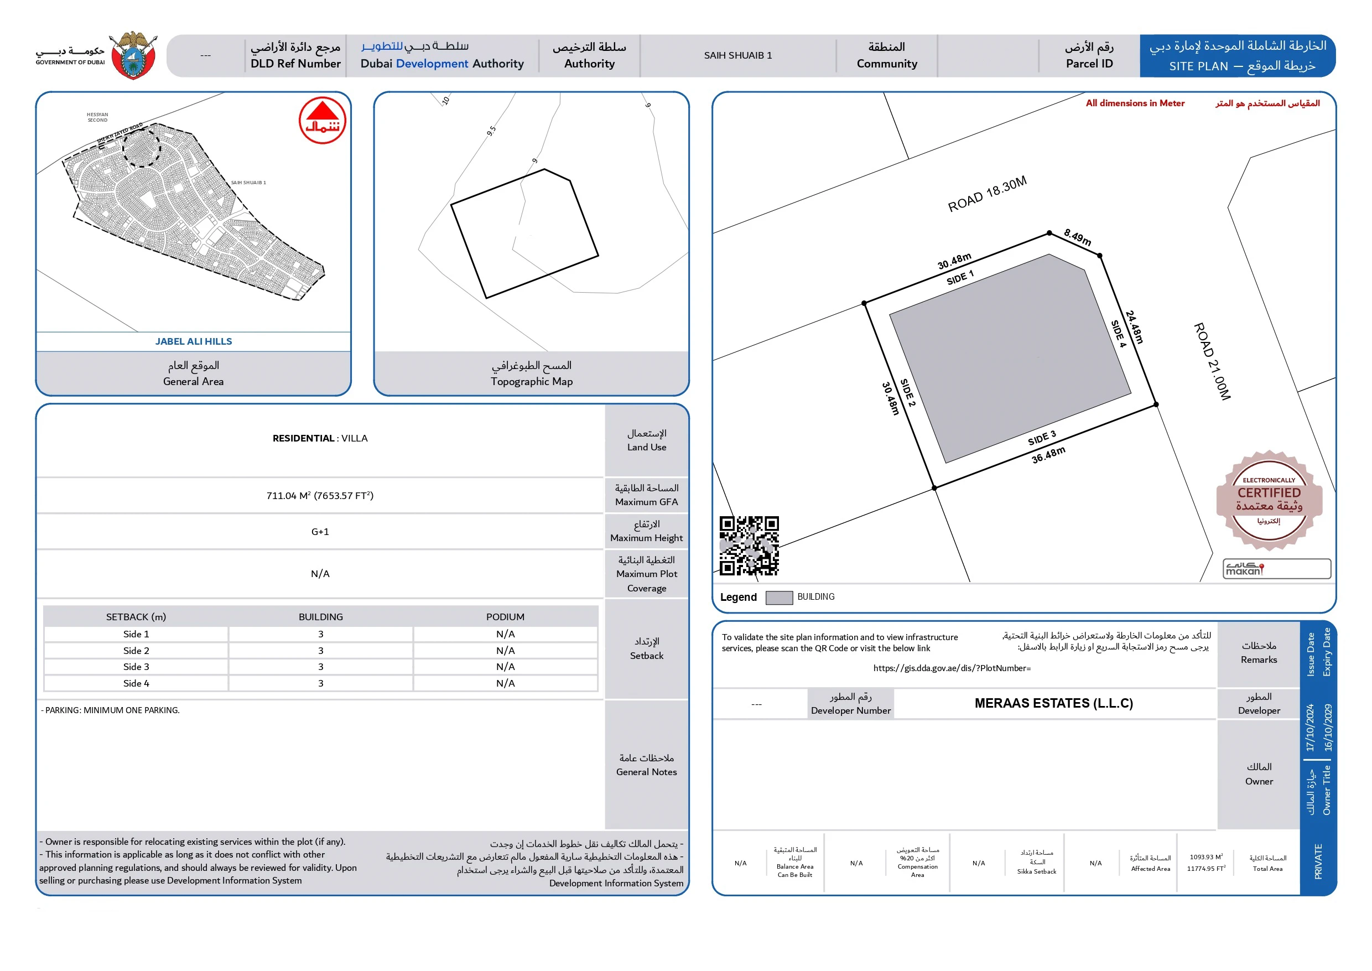
Task: Click the QR code on site plan
Action: [749, 546]
